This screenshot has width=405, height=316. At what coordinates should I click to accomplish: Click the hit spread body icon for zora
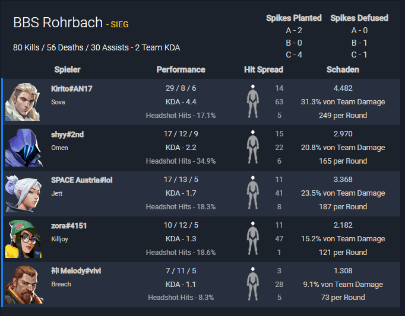[252, 238]
